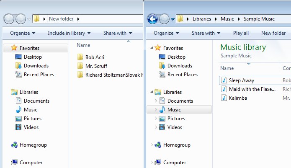Select the Kalimba music file icon
Image resolution: width=291 pixels, height=168 pixels.
tap(224, 98)
